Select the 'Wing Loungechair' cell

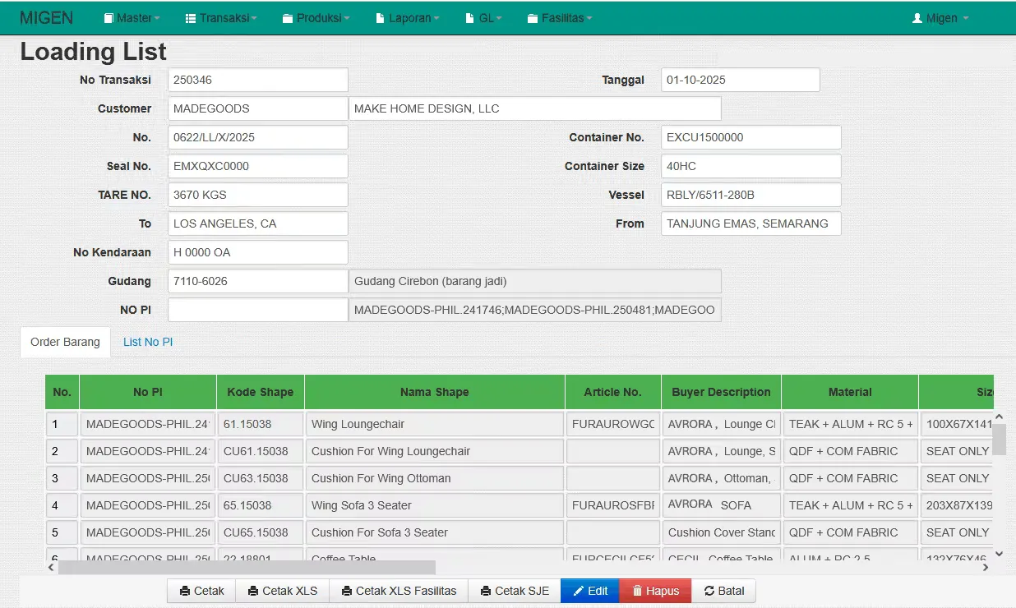click(434, 424)
